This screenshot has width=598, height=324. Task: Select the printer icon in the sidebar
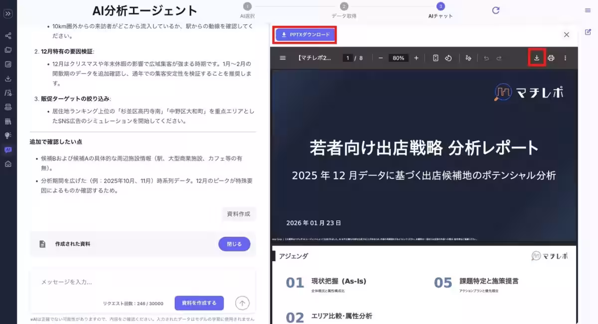(x=7, y=107)
